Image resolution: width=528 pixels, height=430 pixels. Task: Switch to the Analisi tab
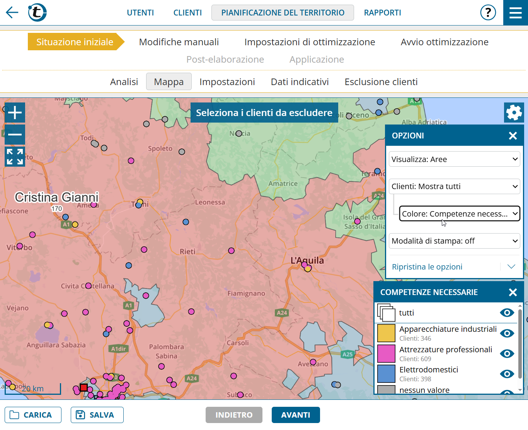point(124,82)
